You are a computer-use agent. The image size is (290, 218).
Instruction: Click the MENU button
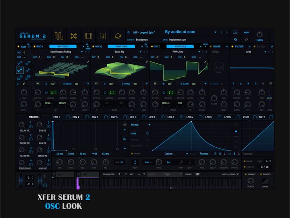246,32
